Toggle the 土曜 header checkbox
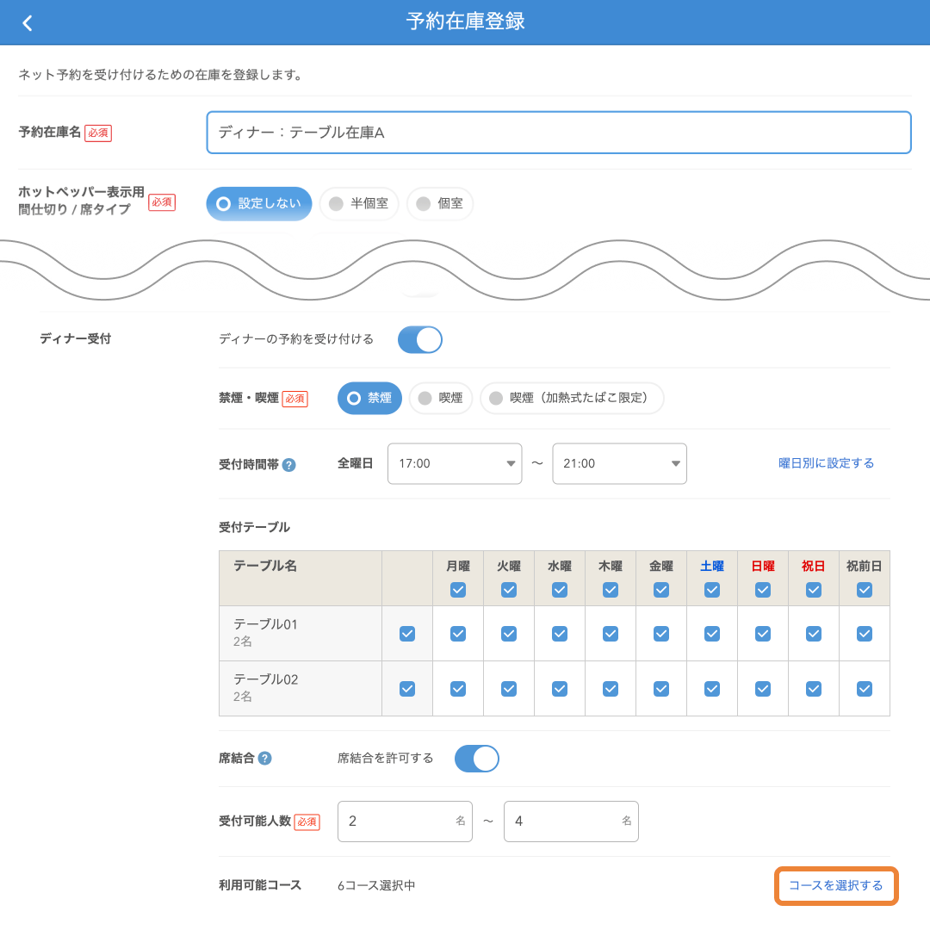The height and width of the screenshot is (930, 930). click(712, 590)
